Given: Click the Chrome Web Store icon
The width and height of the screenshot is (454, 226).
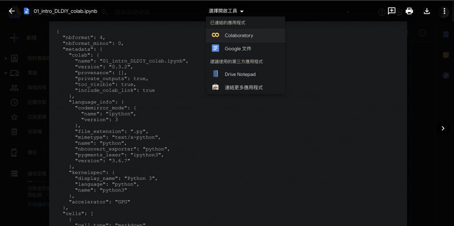Looking at the screenshot, I should (215, 87).
